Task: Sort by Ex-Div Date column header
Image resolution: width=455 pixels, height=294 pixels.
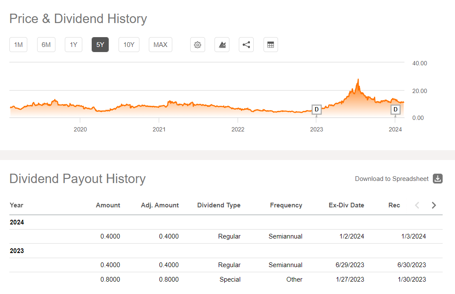Action: tap(346, 205)
